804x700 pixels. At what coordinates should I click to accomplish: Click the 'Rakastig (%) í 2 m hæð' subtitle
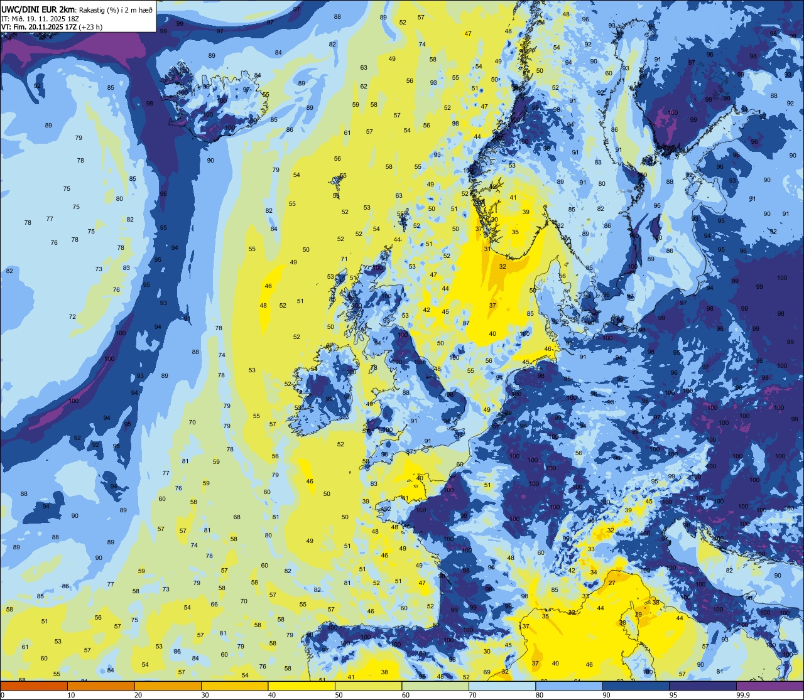point(115,9)
